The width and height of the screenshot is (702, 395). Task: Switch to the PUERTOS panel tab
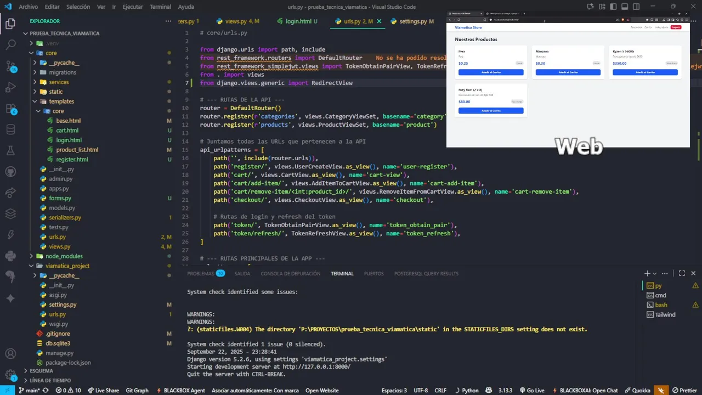click(374, 273)
